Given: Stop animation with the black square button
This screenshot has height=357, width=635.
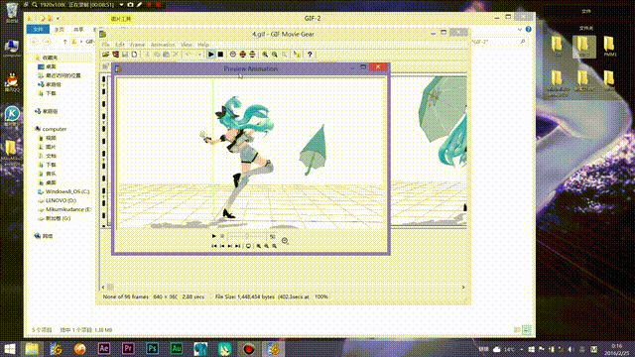Looking at the screenshot, I should [x=220, y=55].
